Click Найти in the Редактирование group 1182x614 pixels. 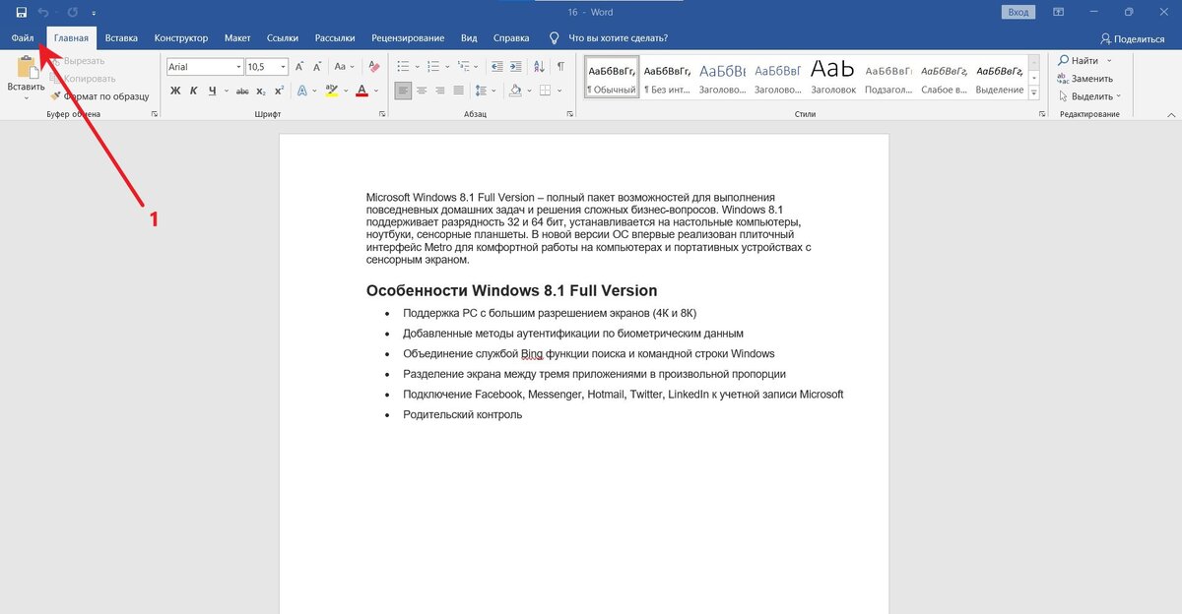click(1078, 61)
